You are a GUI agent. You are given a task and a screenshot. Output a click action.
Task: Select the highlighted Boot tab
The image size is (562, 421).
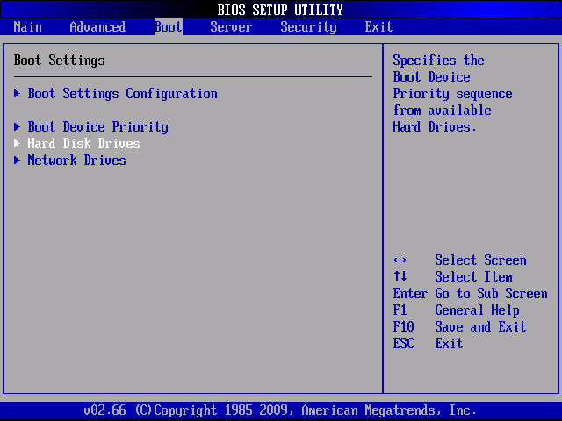(x=169, y=27)
